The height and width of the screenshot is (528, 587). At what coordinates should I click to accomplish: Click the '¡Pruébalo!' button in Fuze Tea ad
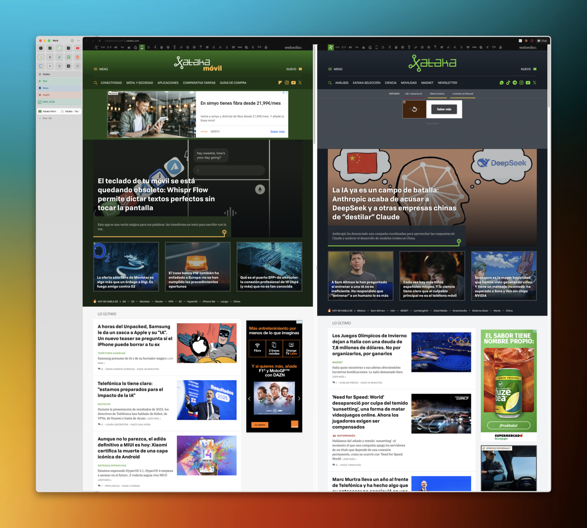tap(508, 426)
